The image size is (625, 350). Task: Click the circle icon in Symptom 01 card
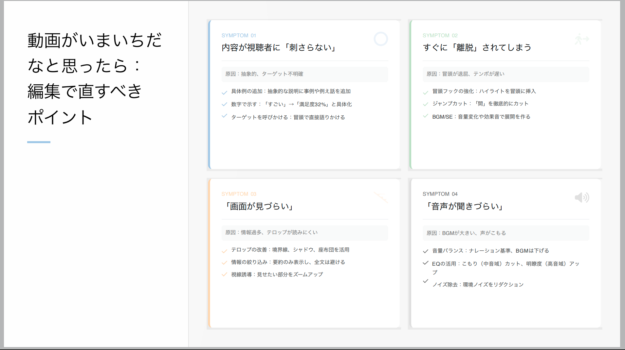381,39
